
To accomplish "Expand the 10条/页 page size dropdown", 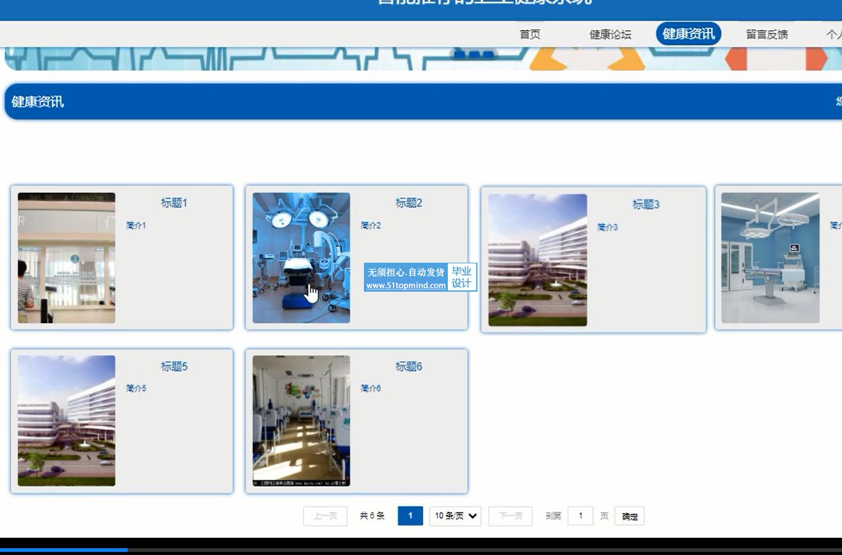I will 455,516.
